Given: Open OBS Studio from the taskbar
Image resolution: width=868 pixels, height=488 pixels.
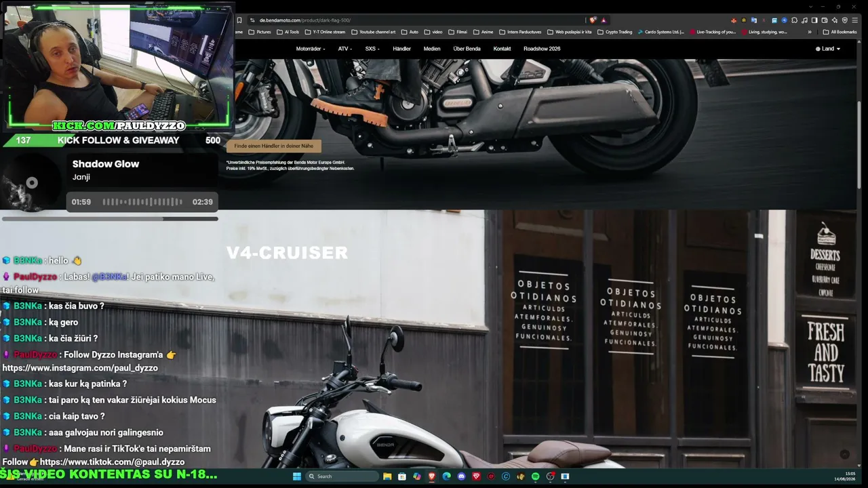Looking at the screenshot, I should tap(550, 476).
